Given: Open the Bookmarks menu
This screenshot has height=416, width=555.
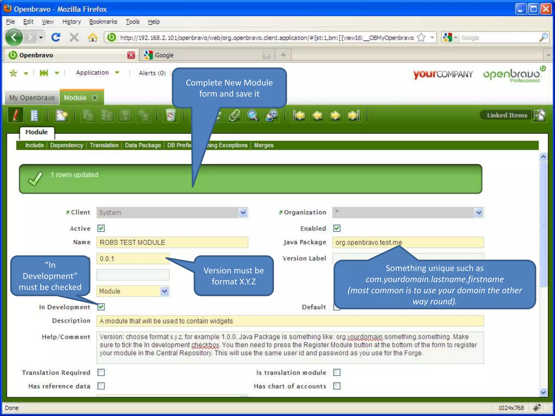Looking at the screenshot, I should click(x=103, y=22).
